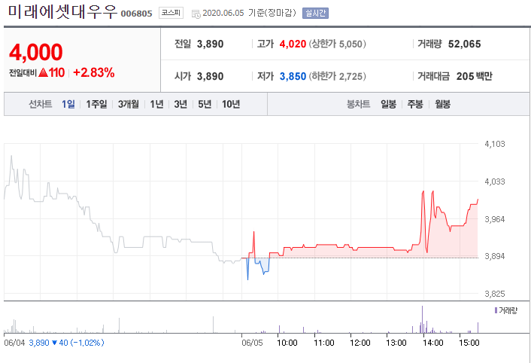The height and width of the screenshot is (363, 531).
Task: Click the purple 거래량 legend marker
Action: tap(496, 310)
